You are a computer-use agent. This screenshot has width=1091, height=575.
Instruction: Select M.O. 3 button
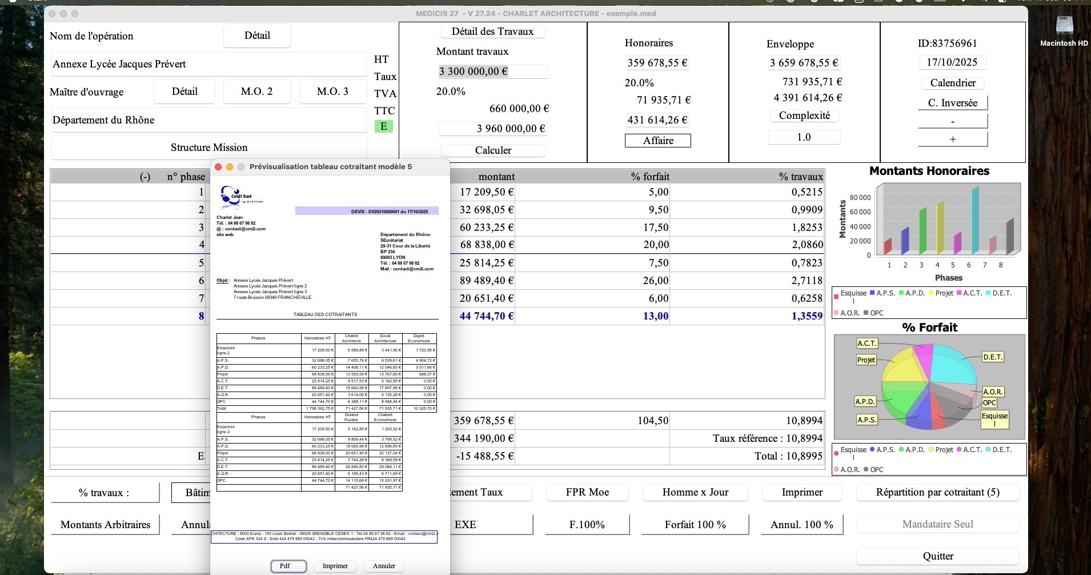click(x=332, y=91)
